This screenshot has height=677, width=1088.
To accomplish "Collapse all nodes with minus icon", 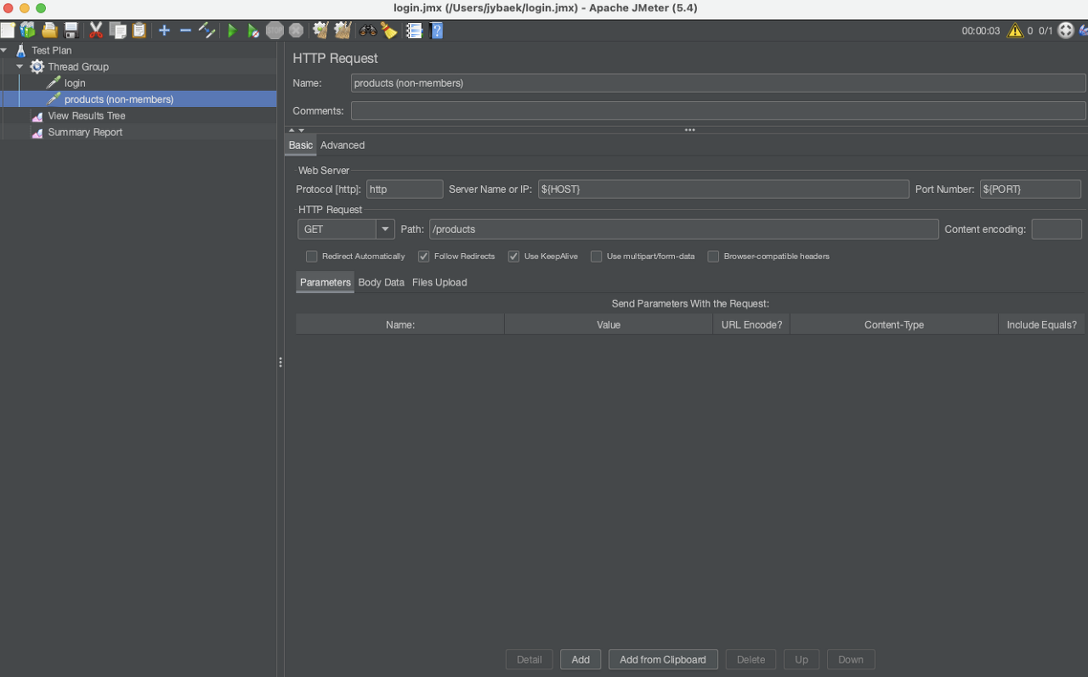I will (x=185, y=31).
